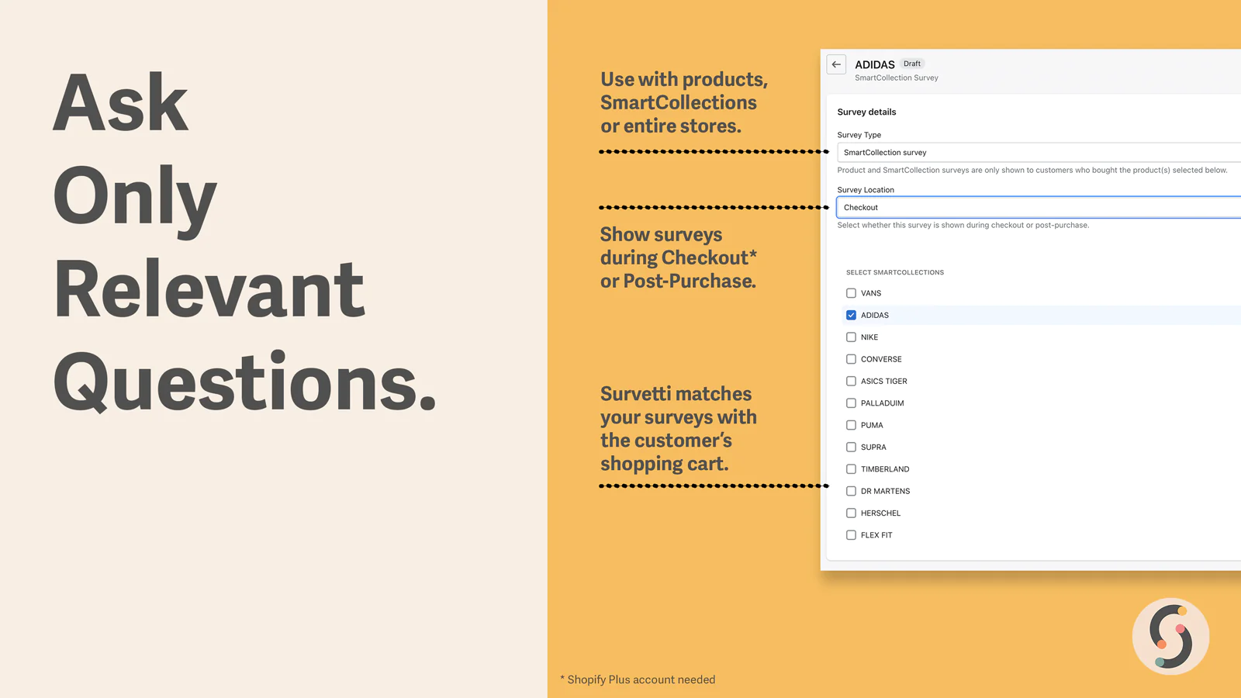Open the Survey Location dropdown set to Checkout
This screenshot has height=698, width=1241.
pyautogui.click(x=1039, y=208)
